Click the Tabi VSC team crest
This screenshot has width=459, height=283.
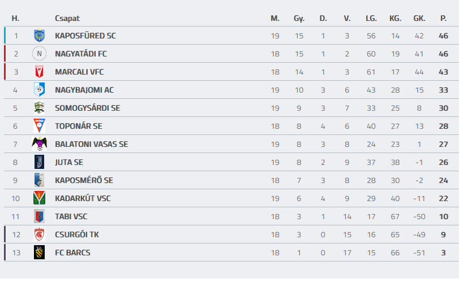(x=39, y=216)
